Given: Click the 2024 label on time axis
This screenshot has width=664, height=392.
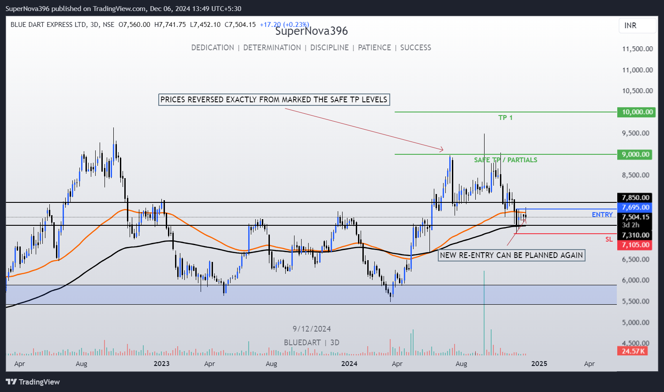Looking at the screenshot, I should click(349, 364).
